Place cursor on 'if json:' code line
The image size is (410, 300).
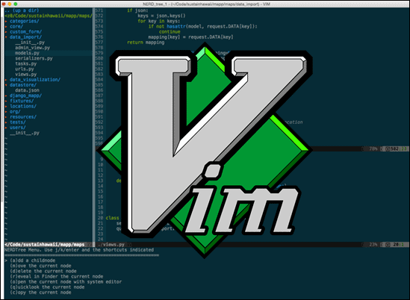tap(137, 10)
